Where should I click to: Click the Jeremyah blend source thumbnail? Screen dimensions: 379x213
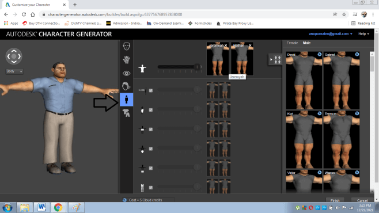point(218,59)
